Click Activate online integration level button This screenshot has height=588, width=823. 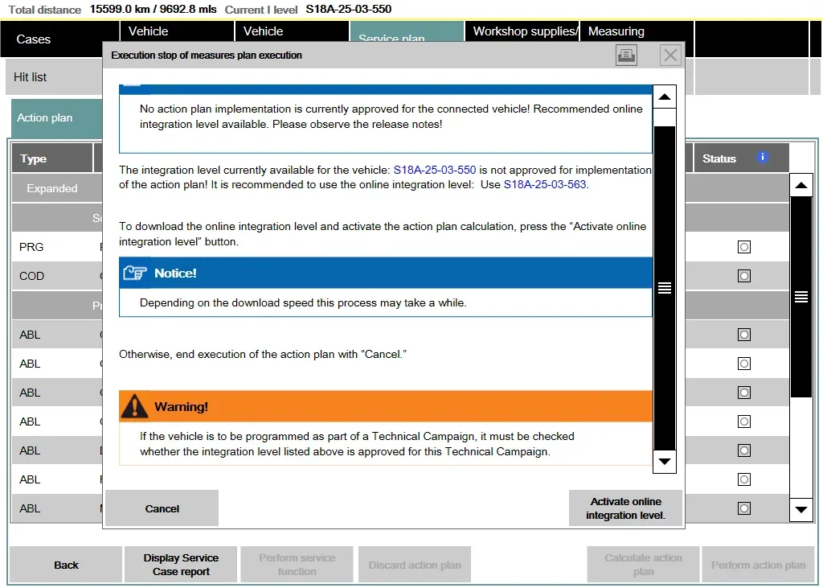point(625,508)
